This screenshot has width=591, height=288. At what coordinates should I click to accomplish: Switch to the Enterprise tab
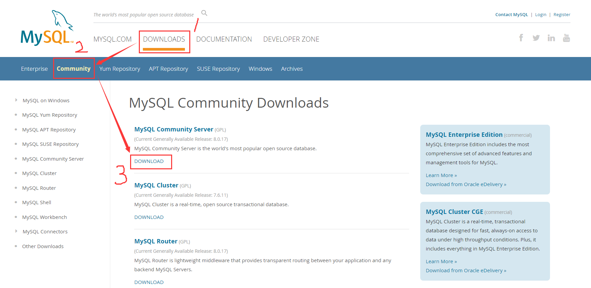point(34,69)
